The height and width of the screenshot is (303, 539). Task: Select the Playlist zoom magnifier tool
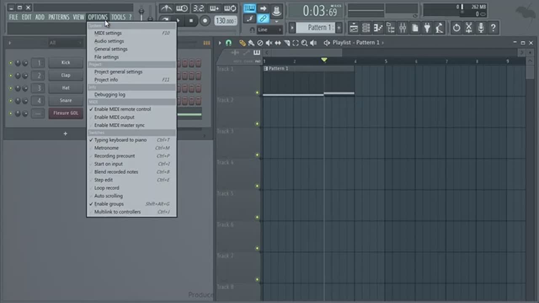pyautogui.click(x=304, y=43)
